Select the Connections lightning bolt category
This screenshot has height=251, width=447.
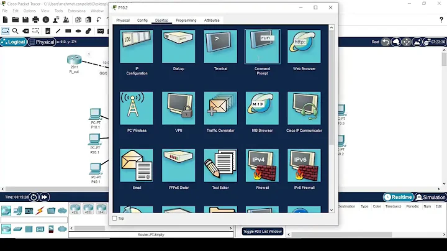pyautogui.click(x=40, y=211)
